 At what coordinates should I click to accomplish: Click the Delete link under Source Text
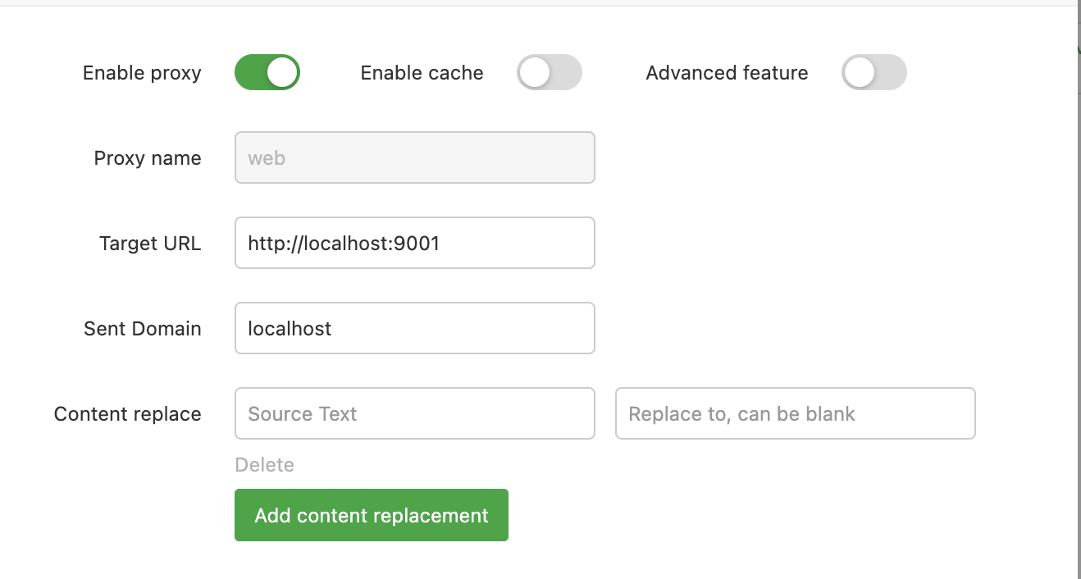click(264, 465)
